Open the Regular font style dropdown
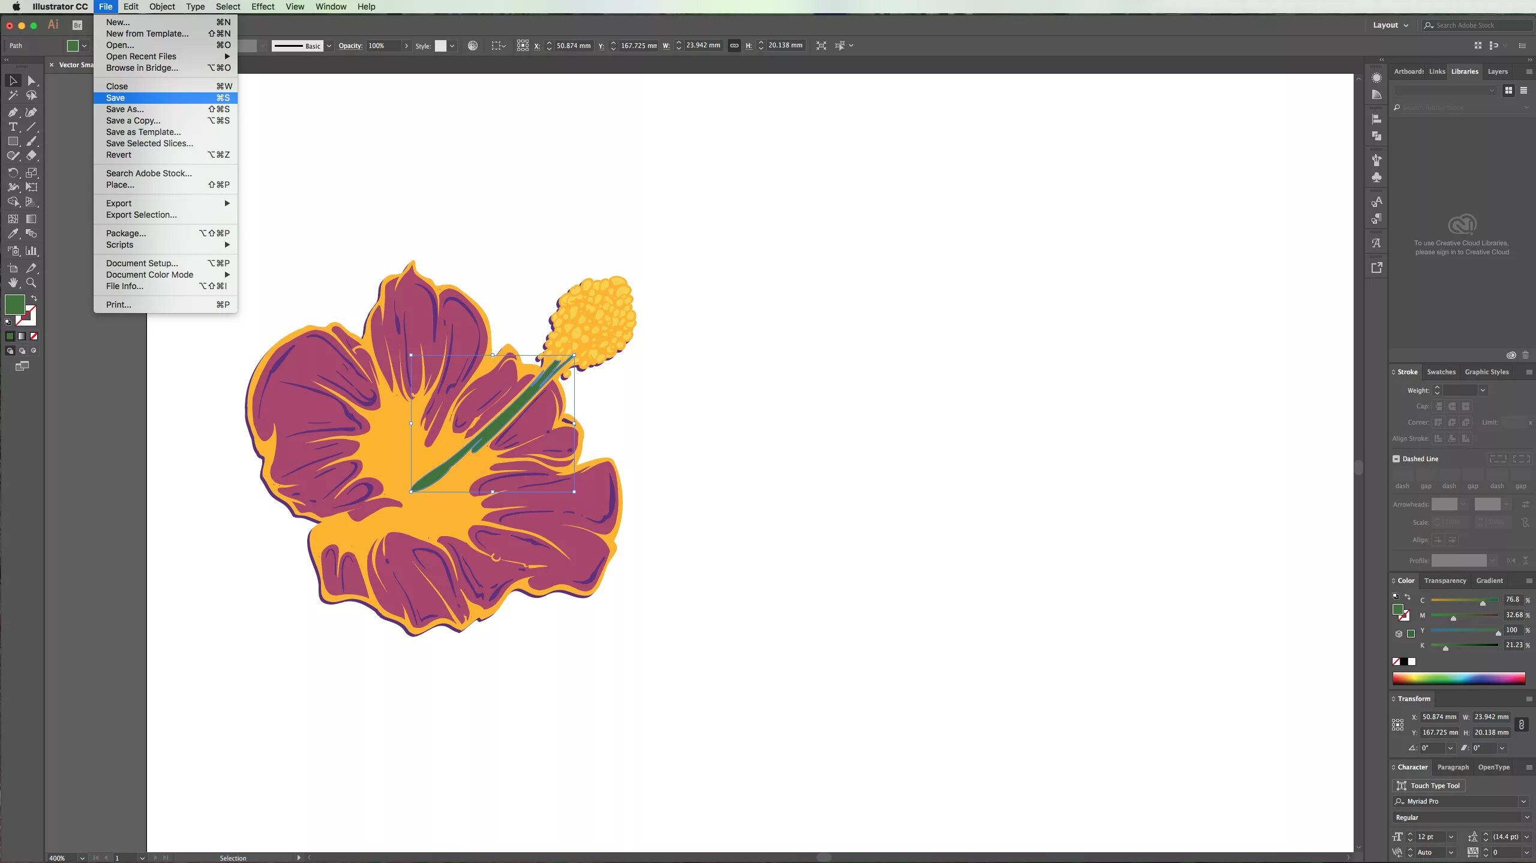1536x863 pixels. (x=1526, y=817)
